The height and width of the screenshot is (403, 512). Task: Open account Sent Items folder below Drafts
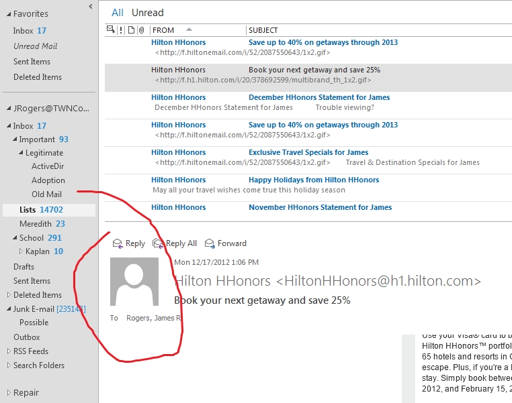(x=32, y=281)
